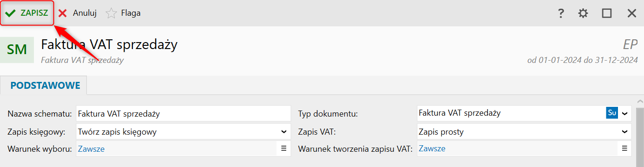Screen dimensions: 644x167
Task: Click the vertical scrollbar on the right
Action: pos(640,136)
